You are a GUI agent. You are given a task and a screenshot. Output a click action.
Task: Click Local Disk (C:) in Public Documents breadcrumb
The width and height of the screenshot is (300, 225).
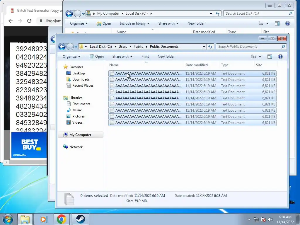point(101,47)
